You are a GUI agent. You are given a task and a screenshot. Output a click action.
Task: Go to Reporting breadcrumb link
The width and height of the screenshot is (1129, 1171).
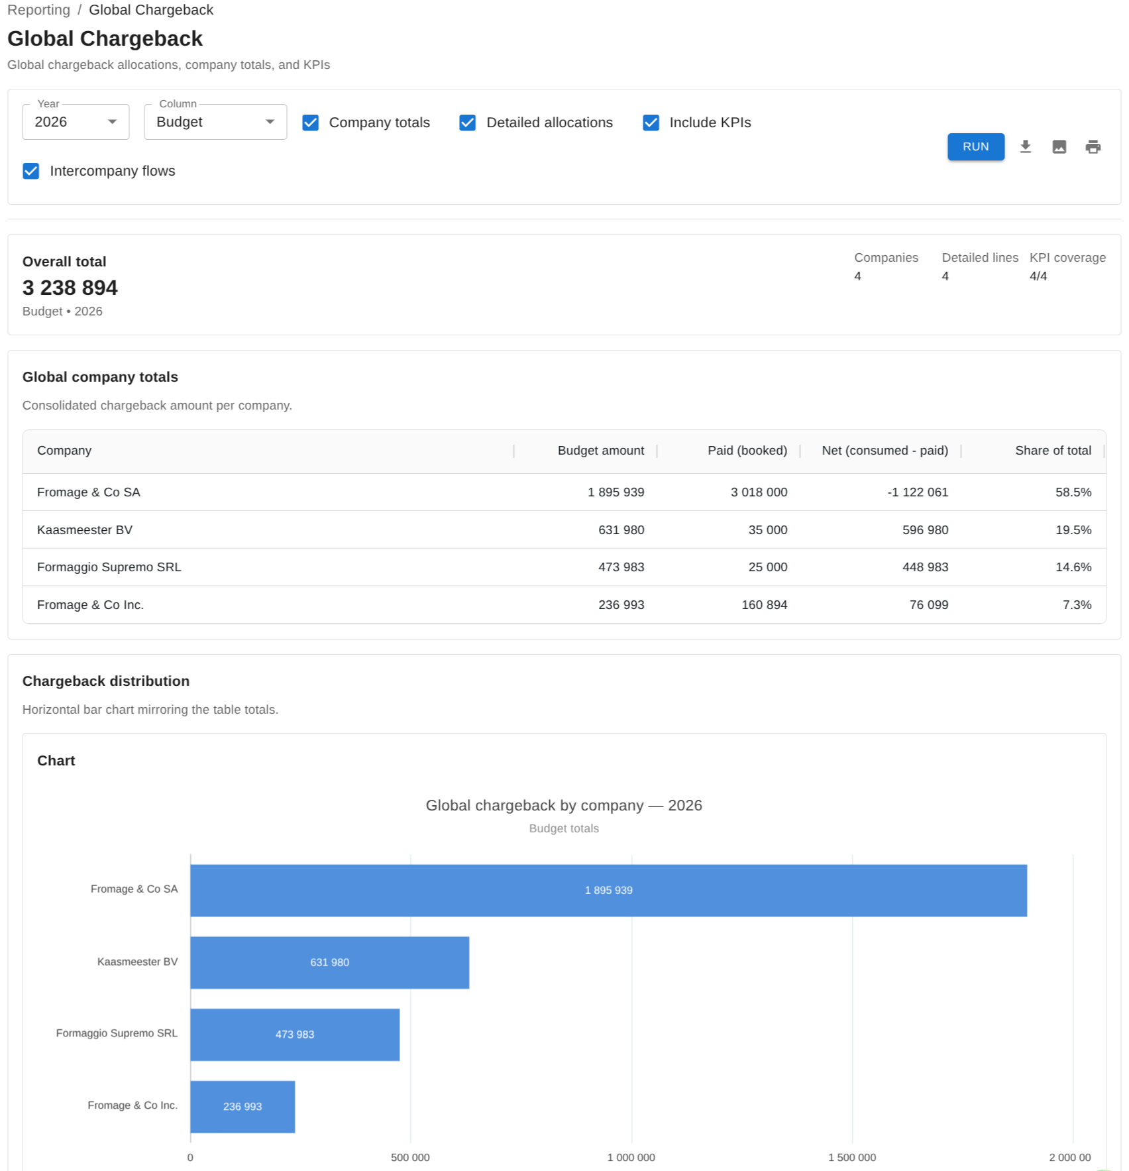coord(38,10)
